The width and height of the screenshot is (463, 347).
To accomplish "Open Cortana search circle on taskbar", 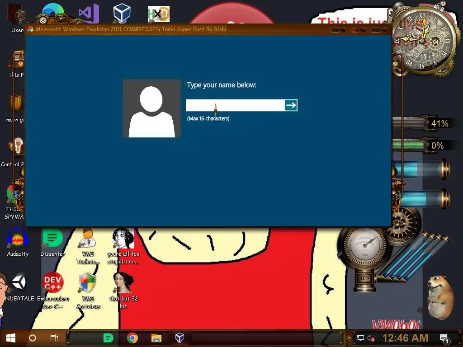I will [x=33, y=338].
